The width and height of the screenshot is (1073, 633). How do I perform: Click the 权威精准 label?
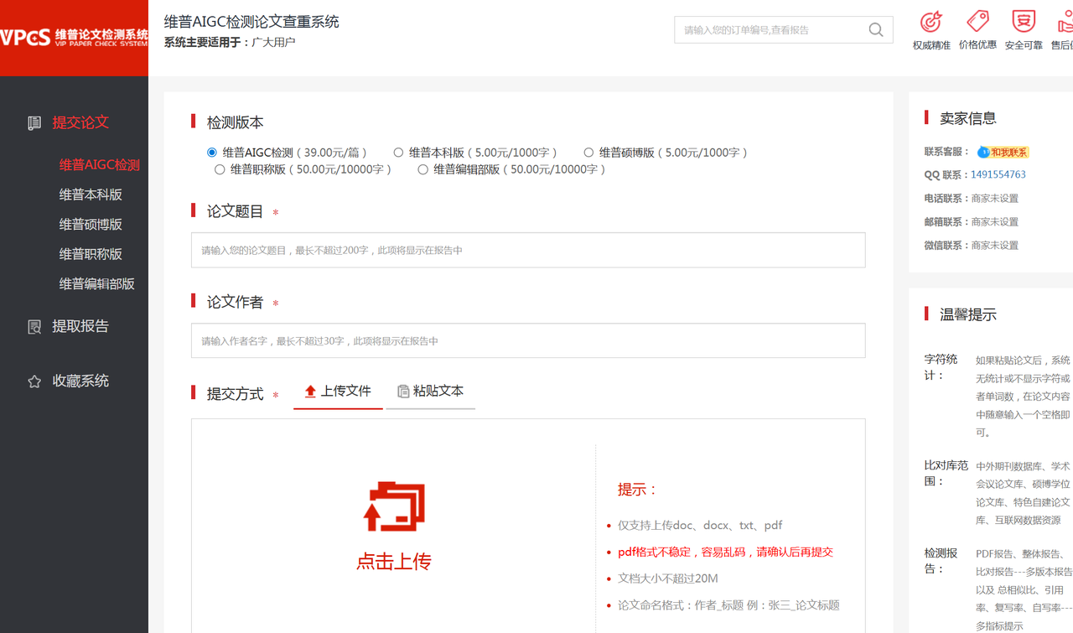(931, 45)
